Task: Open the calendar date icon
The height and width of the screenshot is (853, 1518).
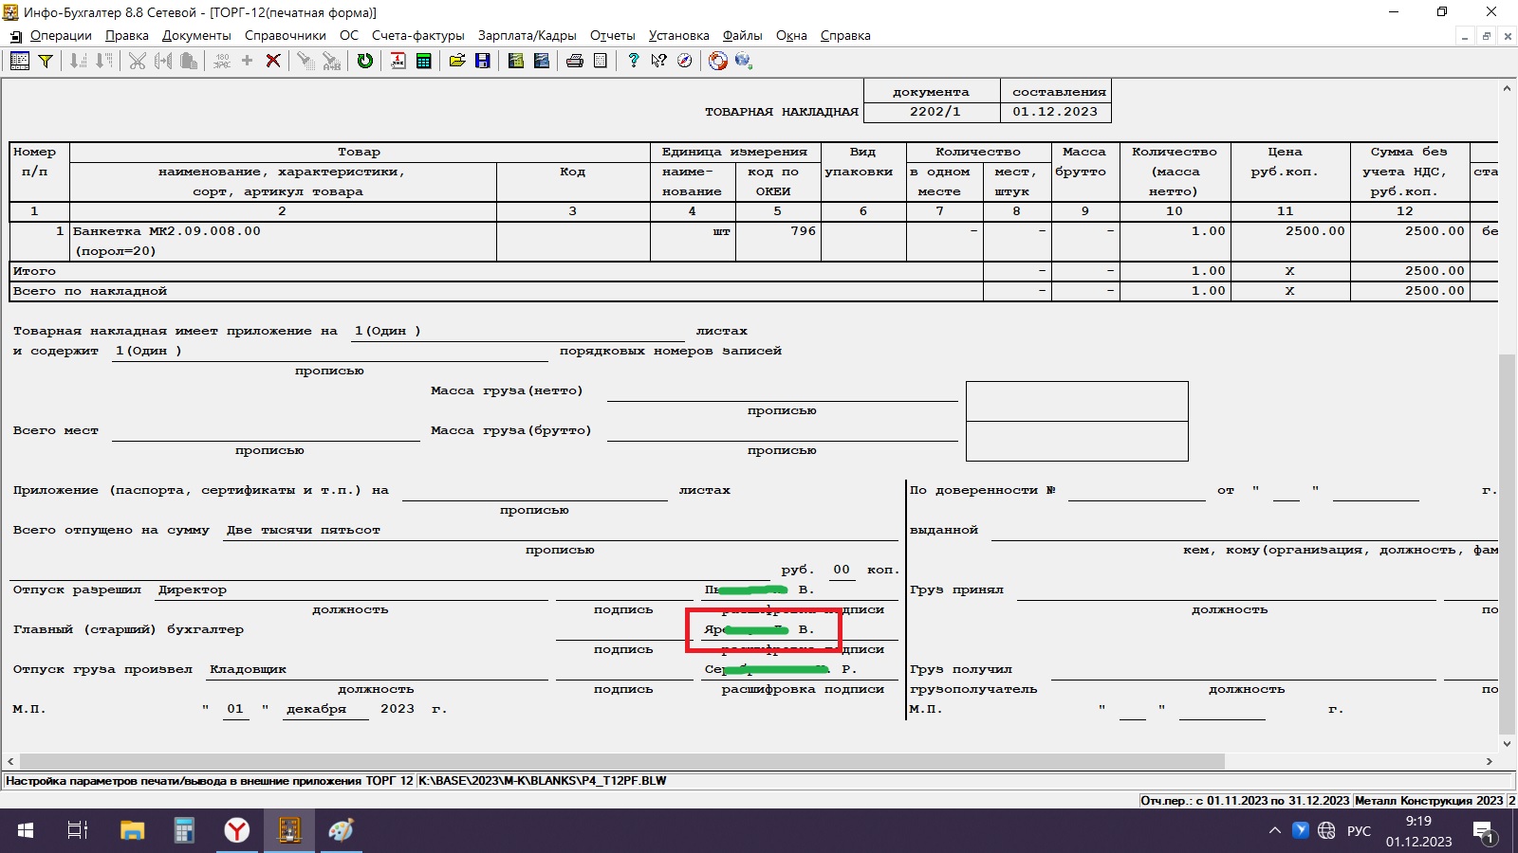Action: pyautogui.click(x=398, y=61)
